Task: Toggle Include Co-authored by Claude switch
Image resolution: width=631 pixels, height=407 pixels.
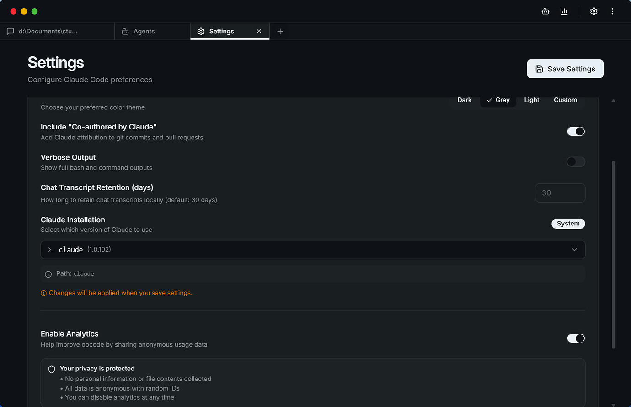Action: (576, 131)
